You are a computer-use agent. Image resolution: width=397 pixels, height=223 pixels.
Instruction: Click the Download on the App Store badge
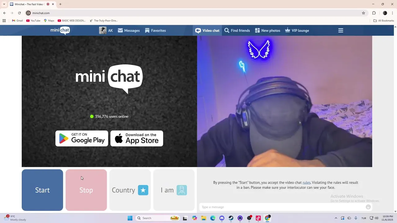click(137, 138)
